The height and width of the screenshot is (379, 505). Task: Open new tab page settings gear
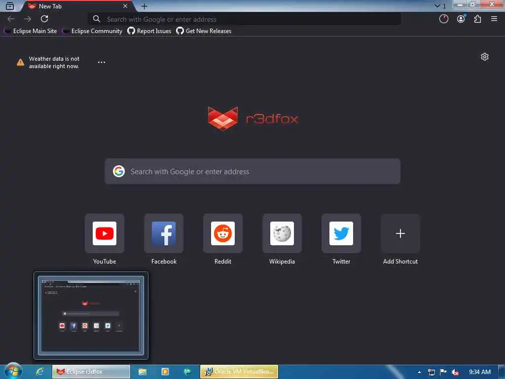pyautogui.click(x=484, y=57)
